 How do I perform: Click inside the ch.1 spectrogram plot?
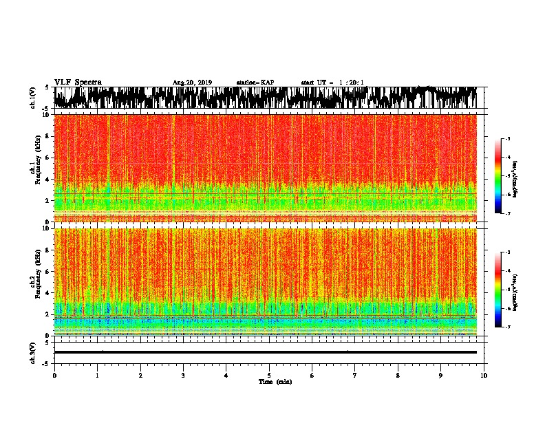pyautogui.click(x=266, y=168)
